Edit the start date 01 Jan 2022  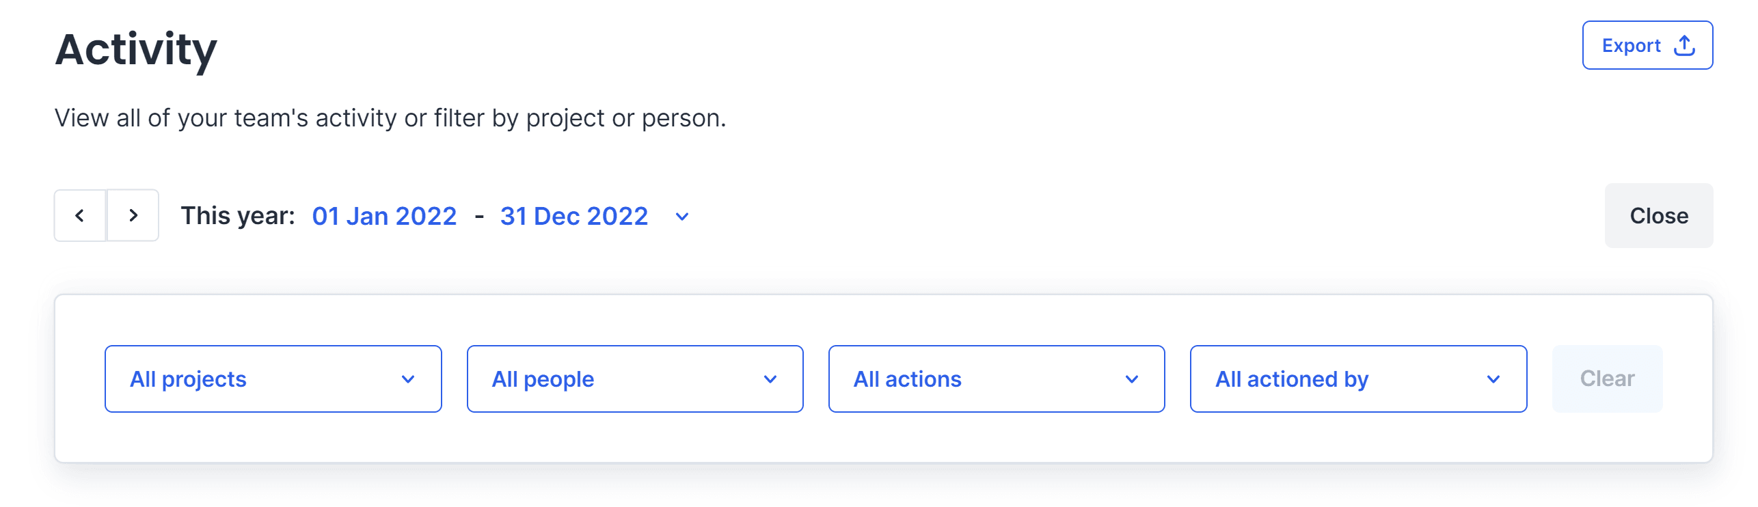click(x=384, y=216)
